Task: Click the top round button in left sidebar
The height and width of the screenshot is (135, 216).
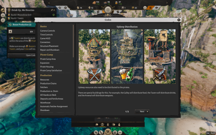Action: point(3,10)
